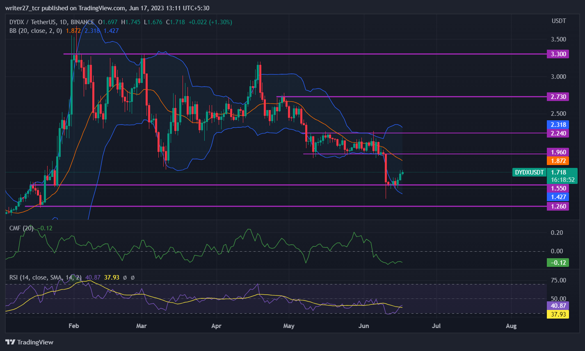Screen dimensions: 585x351
Task: Click the RSI 37.93 yellow value tag
Action: (558, 314)
